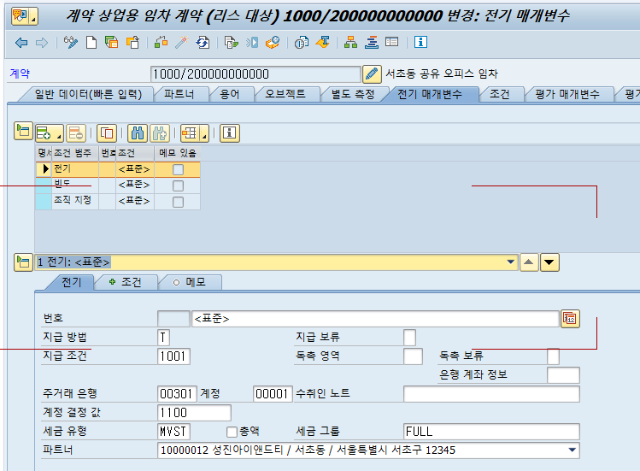Select the 전기 sub-tab in detail area

72,282
